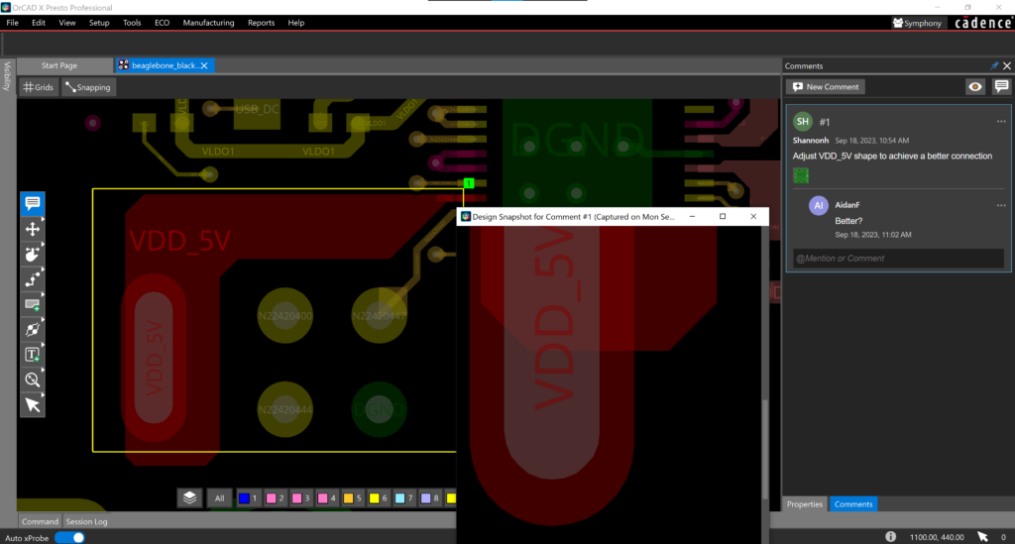Expand the Move tool flyout arrow
1015x544 pixels.
[x=42, y=220]
